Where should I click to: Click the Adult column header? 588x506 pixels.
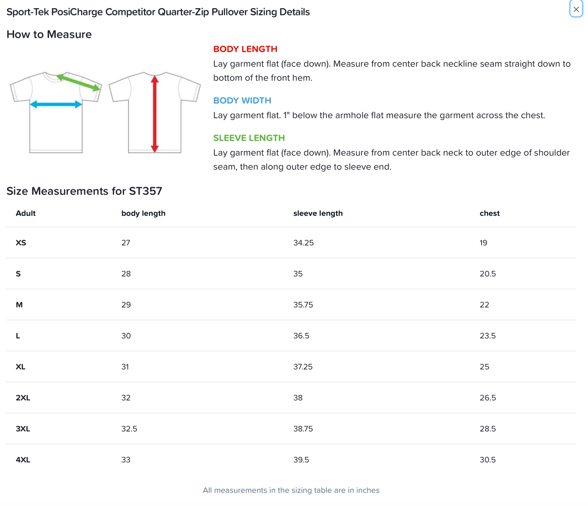(x=26, y=213)
